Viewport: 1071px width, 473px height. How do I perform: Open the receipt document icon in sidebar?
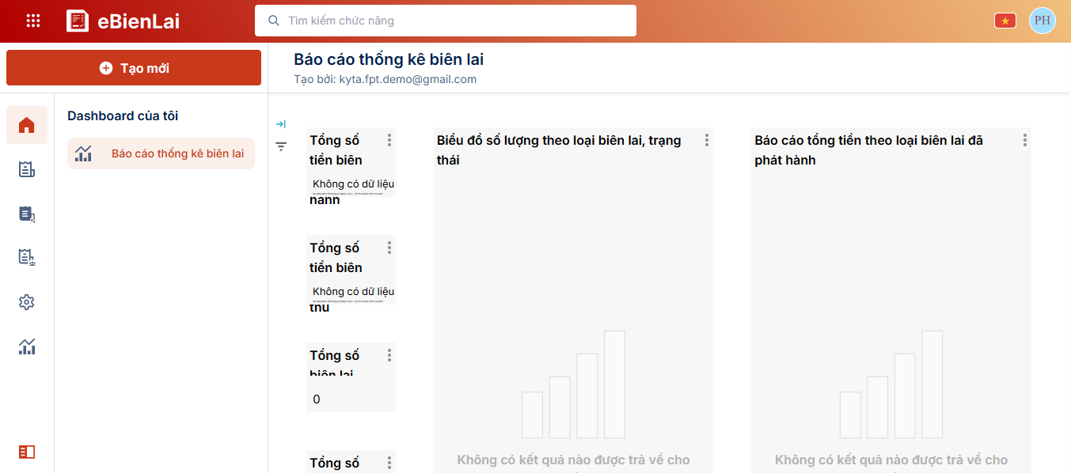[27, 169]
